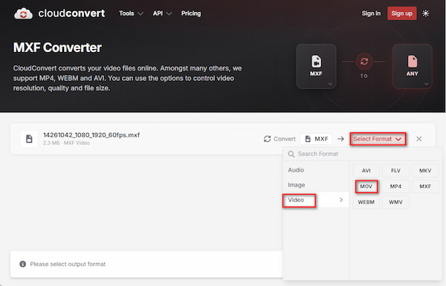Toggle the light/dark theme sun icon
The width and height of the screenshot is (446, 286).
tap(425, 13)
